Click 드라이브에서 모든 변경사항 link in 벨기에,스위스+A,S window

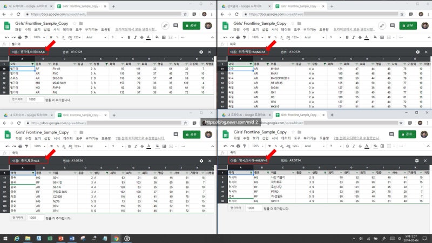click(x=135, y=30)
